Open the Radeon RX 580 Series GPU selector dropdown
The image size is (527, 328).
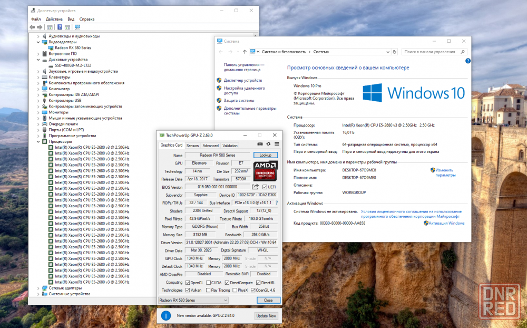[x=193, y=300]
